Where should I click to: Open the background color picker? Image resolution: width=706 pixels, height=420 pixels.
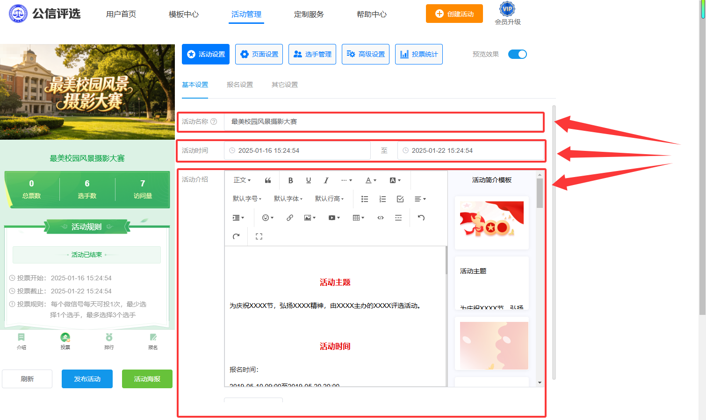(x=395, y=180)
